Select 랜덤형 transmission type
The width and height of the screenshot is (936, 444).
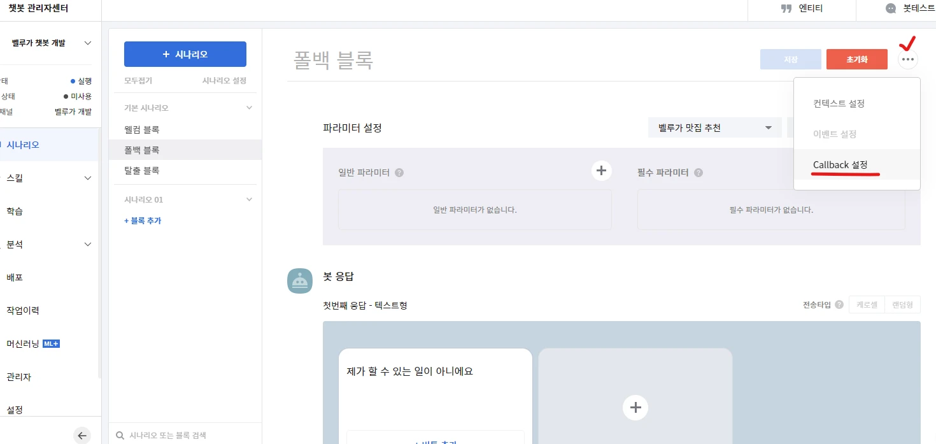(902, 305)
